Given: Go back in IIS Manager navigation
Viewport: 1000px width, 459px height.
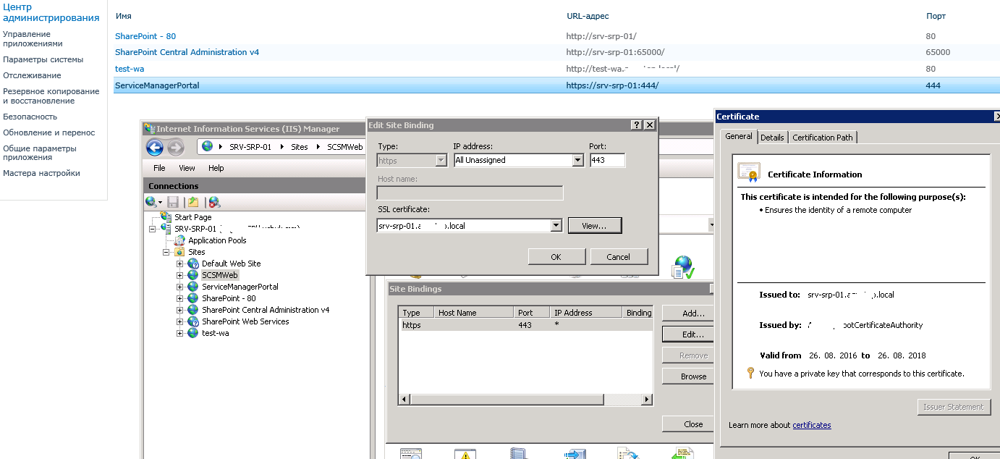Looking at the screenshot, I should pos(155,147).
